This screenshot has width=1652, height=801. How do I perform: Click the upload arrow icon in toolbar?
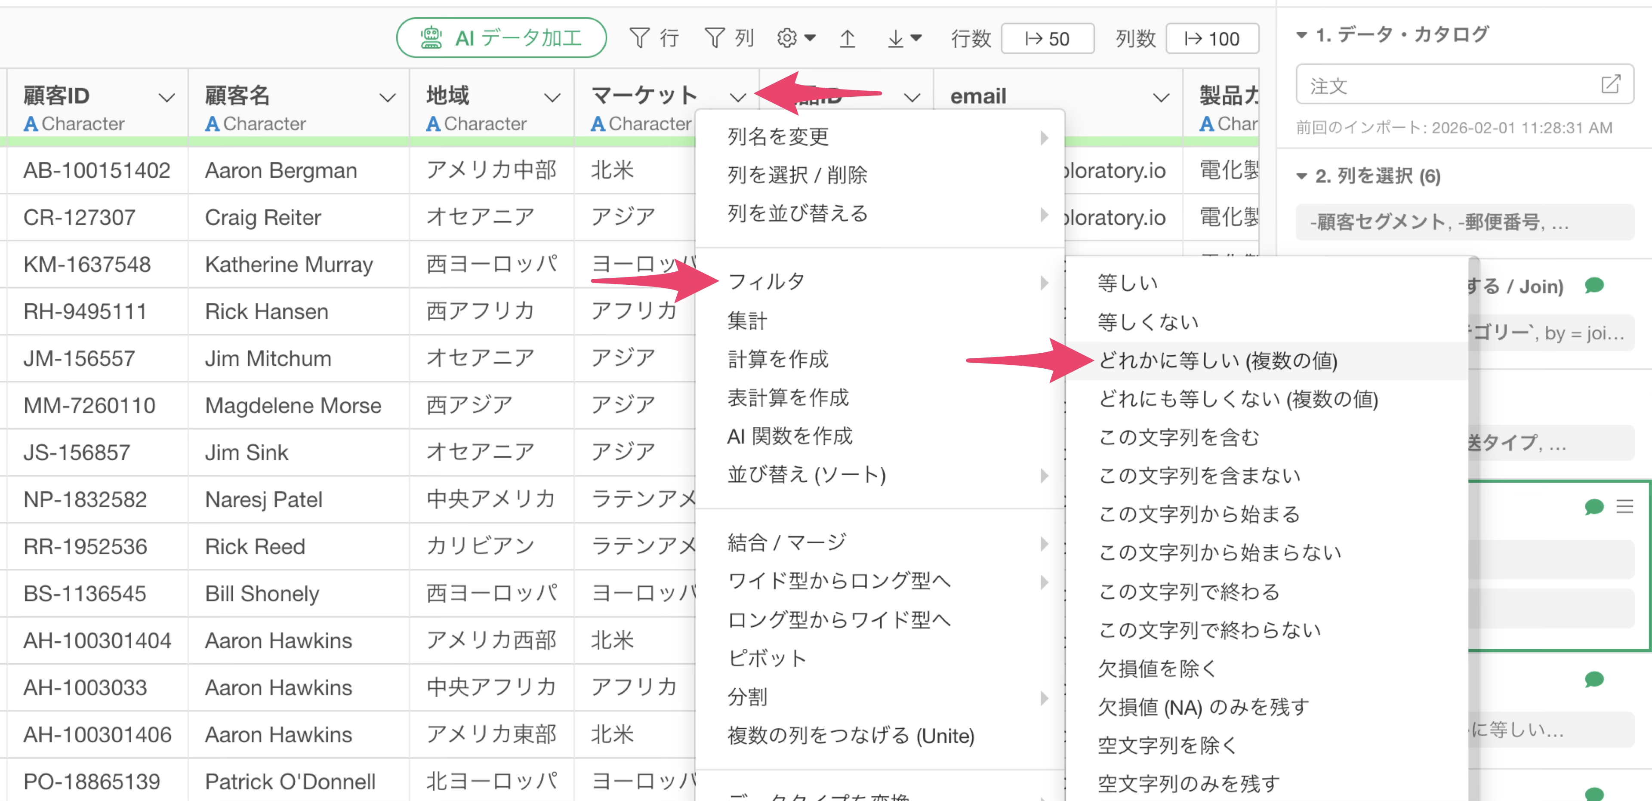pyautogui.click(x=847, y=38)
